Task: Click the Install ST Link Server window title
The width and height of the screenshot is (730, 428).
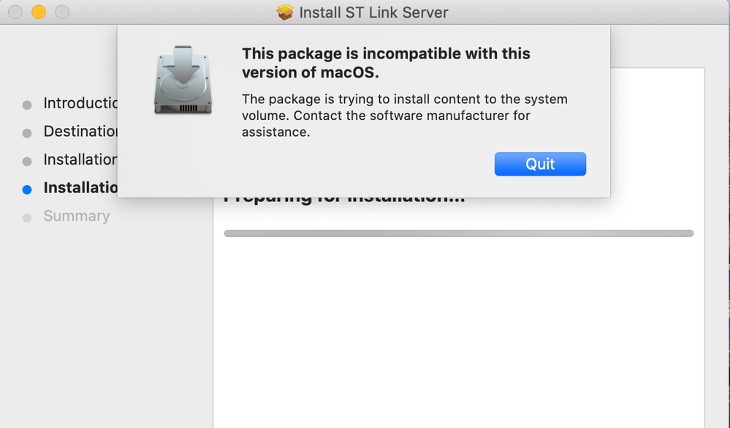Action: 373,12
